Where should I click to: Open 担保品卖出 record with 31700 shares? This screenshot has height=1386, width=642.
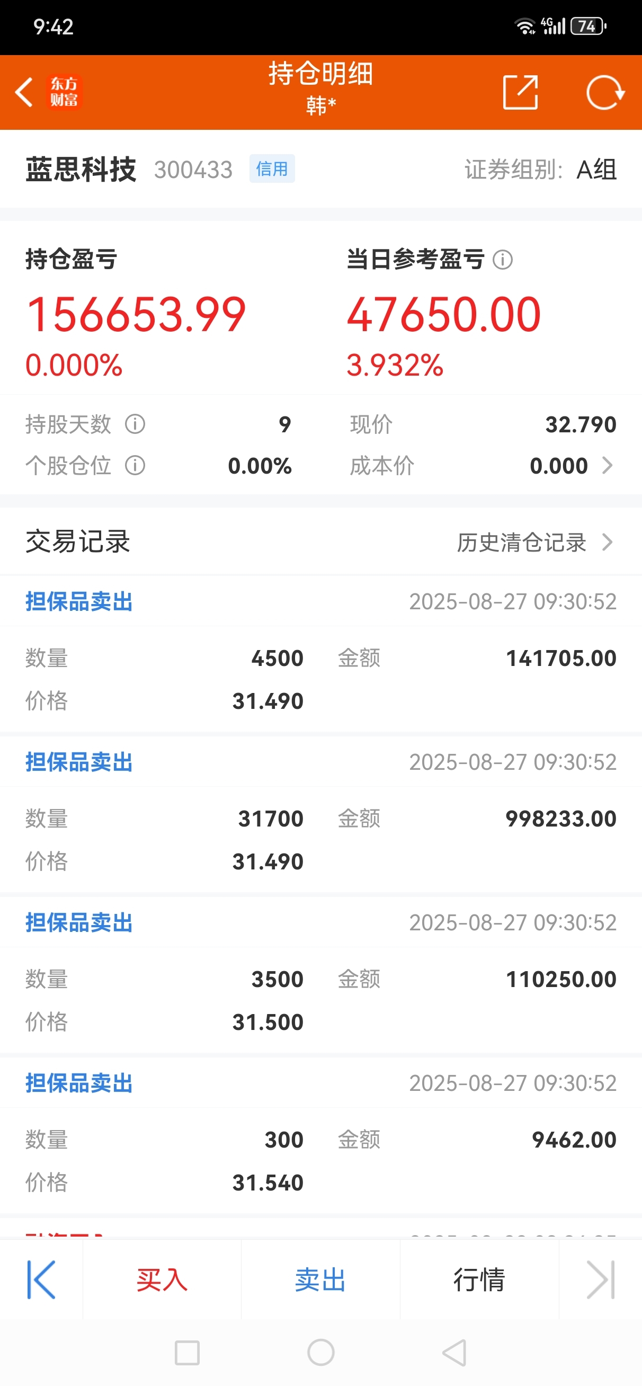320,814
